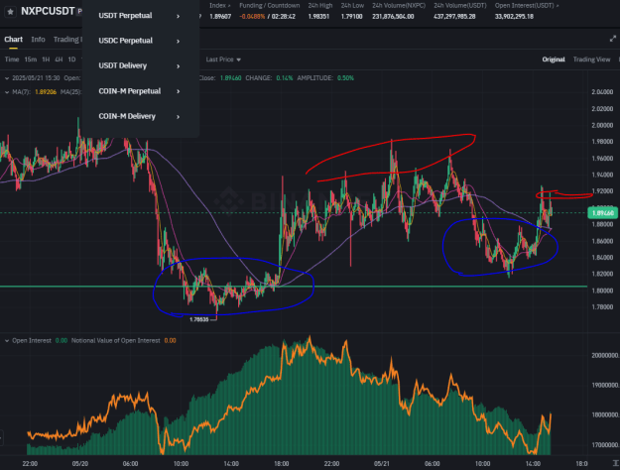Collapse the candle OHLC info row
Screen dimensions: 620x470
point(7,78)
